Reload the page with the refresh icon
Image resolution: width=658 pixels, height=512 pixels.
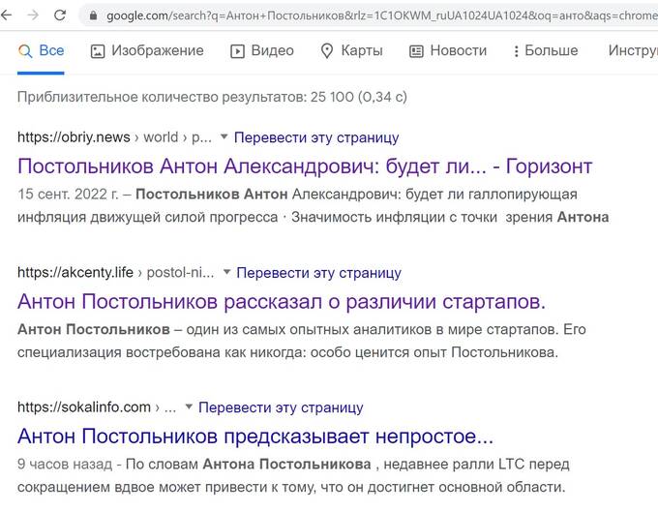tap(60, 15)
